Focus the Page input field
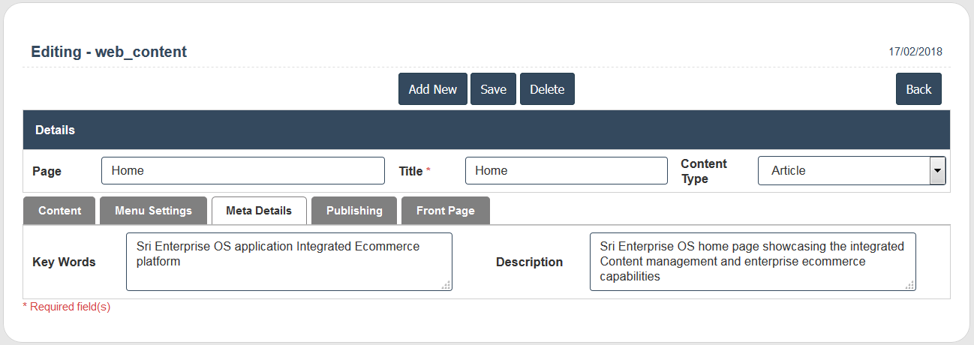This screenshot has width=974, height=345. pos(242,171)
